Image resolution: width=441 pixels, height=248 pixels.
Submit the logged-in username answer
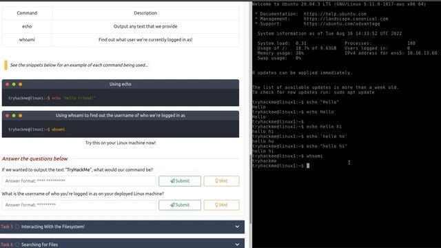tap(180, 205)
